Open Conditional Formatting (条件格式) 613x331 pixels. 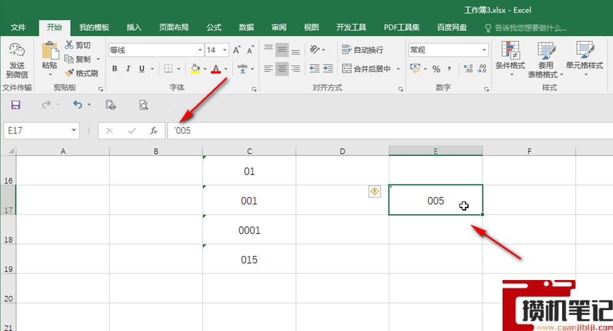pos(510,59)
